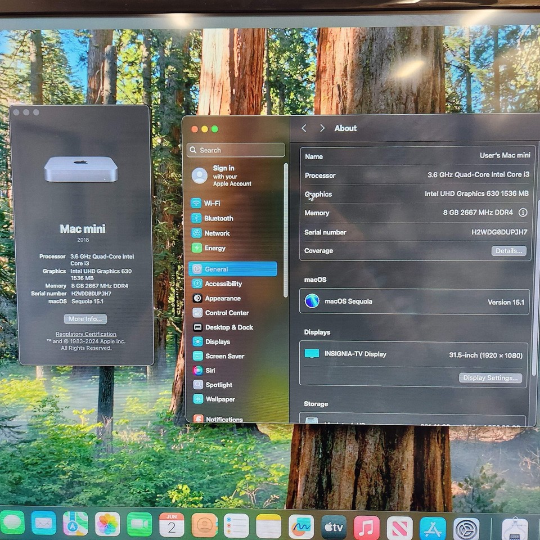Screen dimensions: 540x540
Task: Open the Regulatory Certification link
Action: 85,334
